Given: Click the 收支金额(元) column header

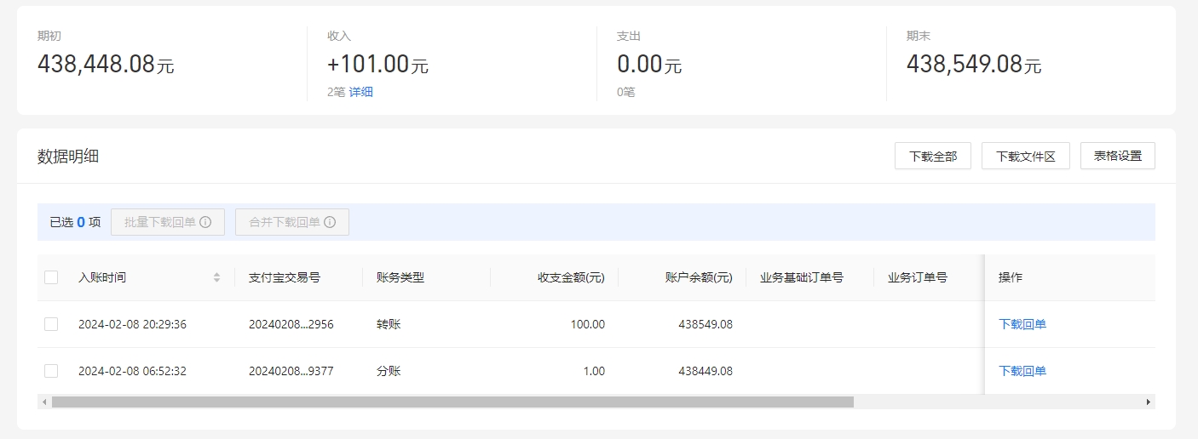Looking at the screenshot, I should tap(571, 277).
